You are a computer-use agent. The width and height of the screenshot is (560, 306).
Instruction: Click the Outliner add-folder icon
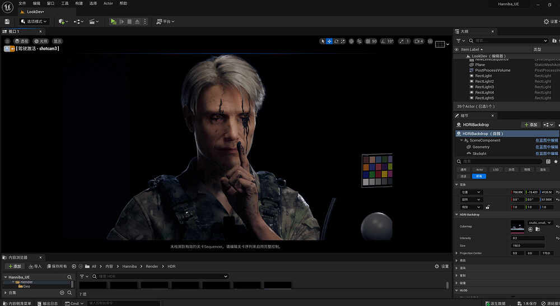click(x=554, y=41)
